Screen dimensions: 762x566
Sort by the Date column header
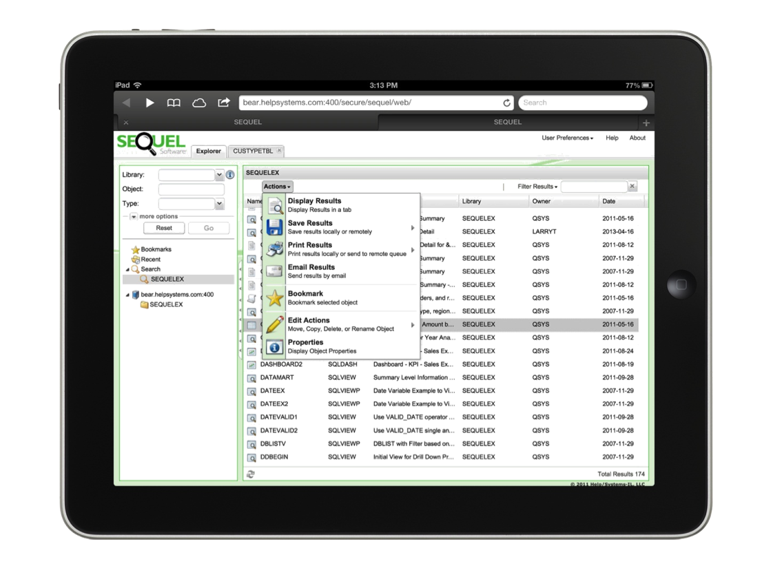pyautogui.click(x=621, y=201)
